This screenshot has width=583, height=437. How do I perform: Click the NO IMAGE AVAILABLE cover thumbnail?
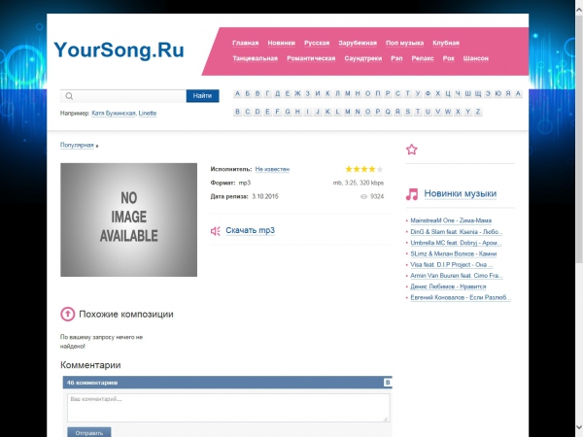click(128, 219)
